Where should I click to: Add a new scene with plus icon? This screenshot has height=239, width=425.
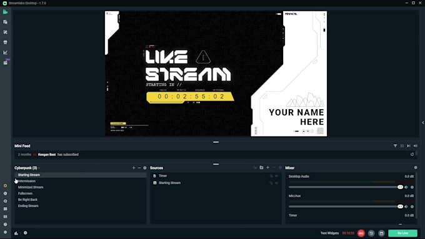coord(134,168)
